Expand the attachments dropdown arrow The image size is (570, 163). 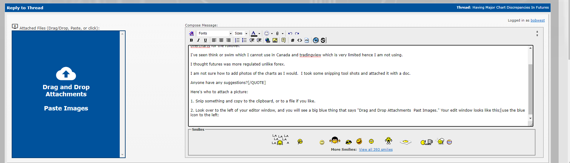click(283, 34)
